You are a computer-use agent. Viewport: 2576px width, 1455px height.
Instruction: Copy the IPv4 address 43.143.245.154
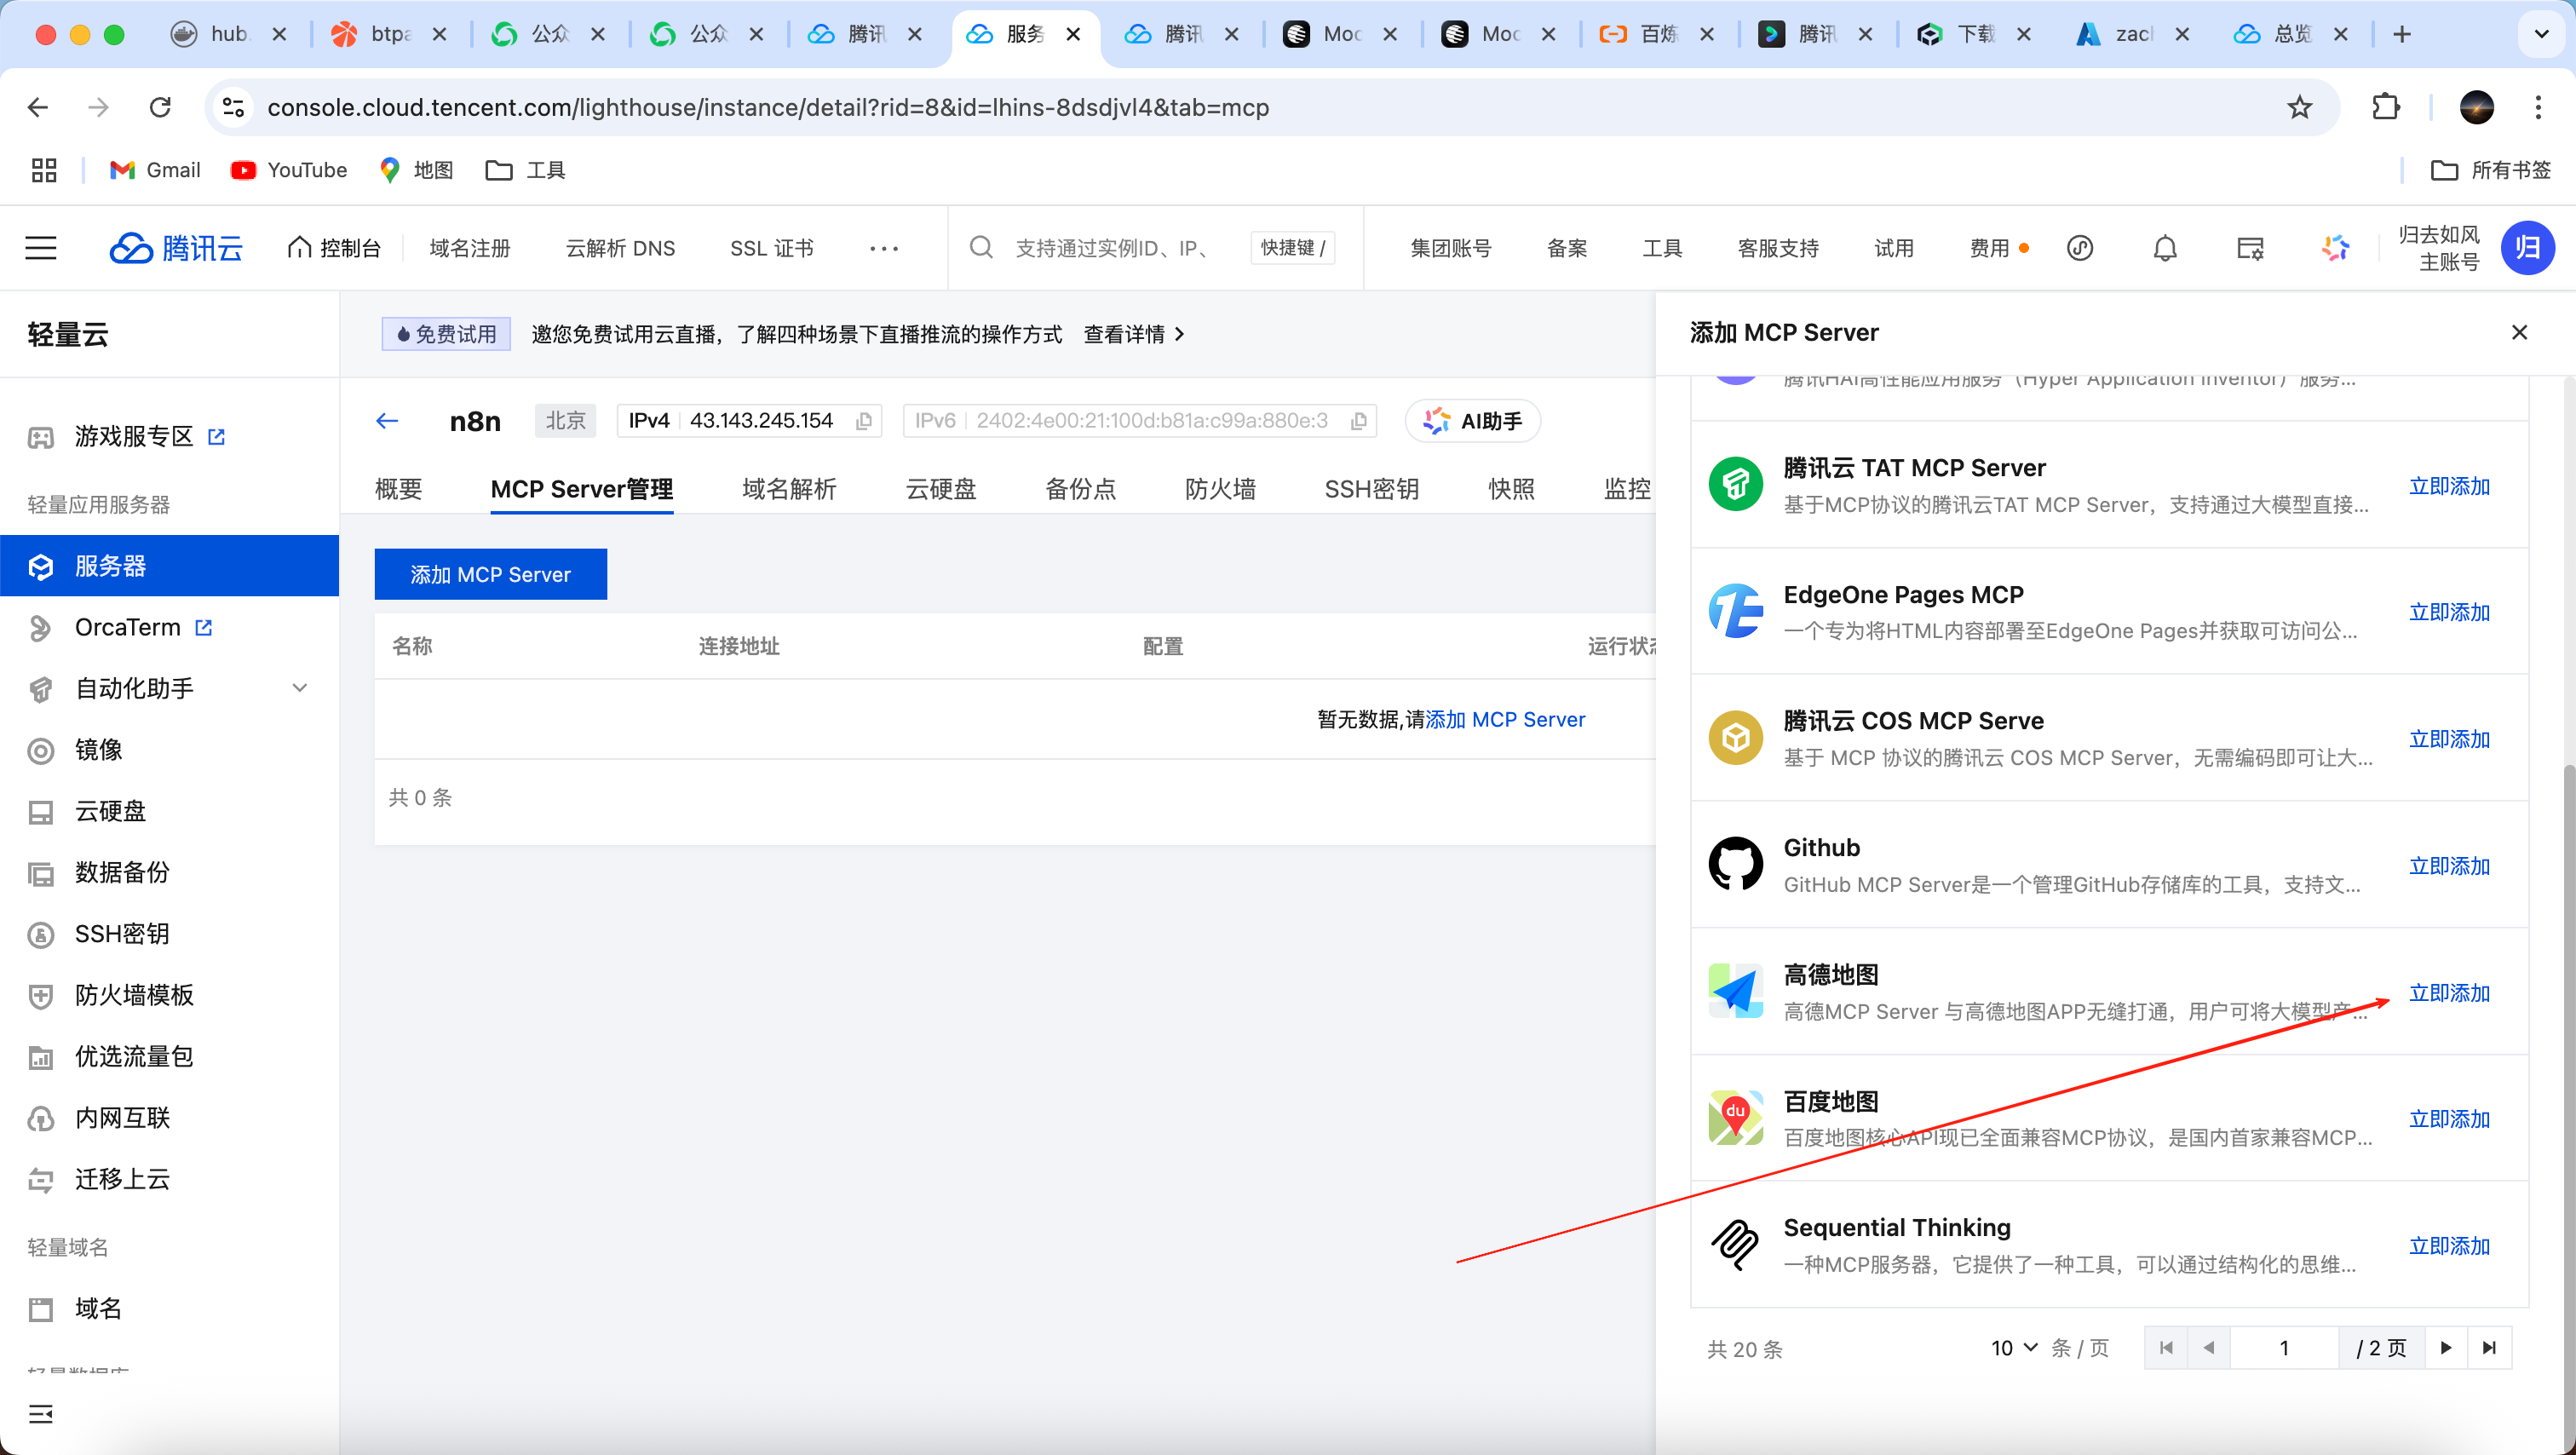click(864, 421)
